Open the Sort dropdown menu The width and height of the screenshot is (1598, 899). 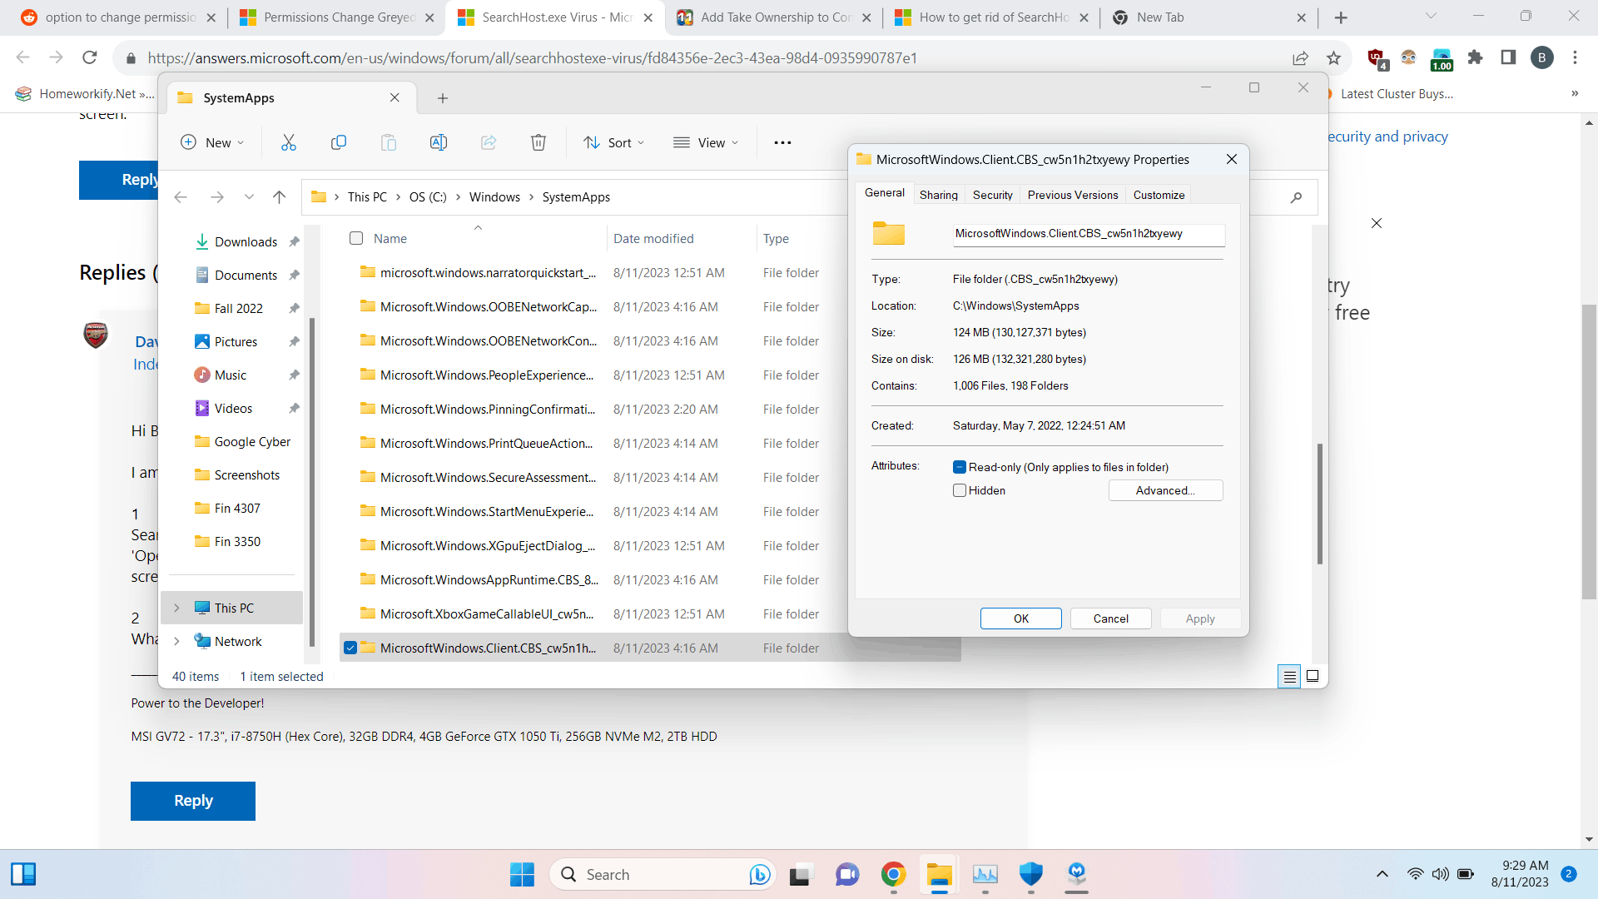614,142
